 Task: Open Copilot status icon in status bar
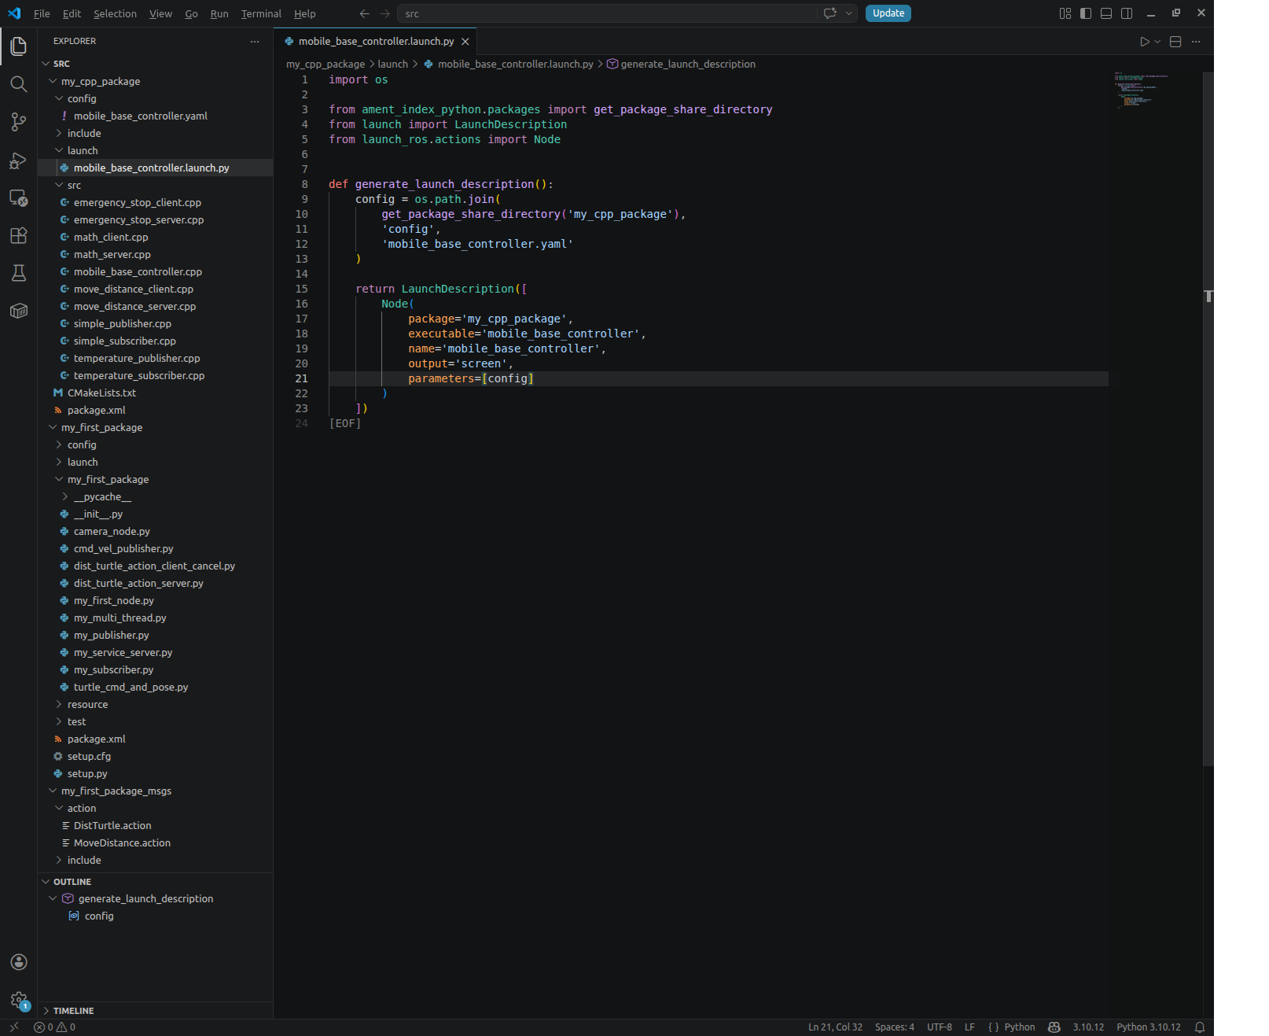pyautogui.click(x=1054, y=1027)
